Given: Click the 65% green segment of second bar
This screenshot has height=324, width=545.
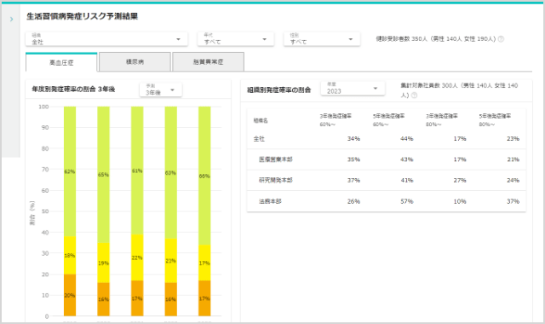Looking at the screenshot, I should (103, 175).
